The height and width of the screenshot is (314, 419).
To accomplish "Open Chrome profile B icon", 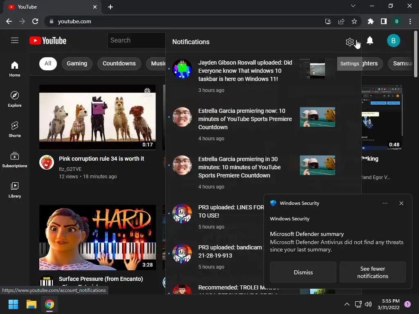I will (397, 21).
